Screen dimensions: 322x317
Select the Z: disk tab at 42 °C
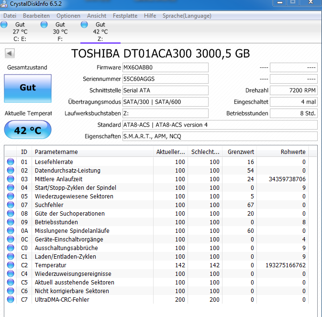point(100,32)
